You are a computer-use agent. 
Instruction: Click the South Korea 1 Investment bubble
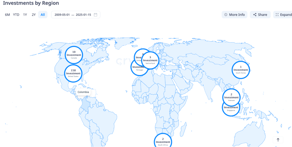[241, 70]
